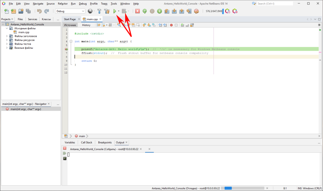Click the Run to Cursor icon
323x191 pixels.
coord(189,11)
